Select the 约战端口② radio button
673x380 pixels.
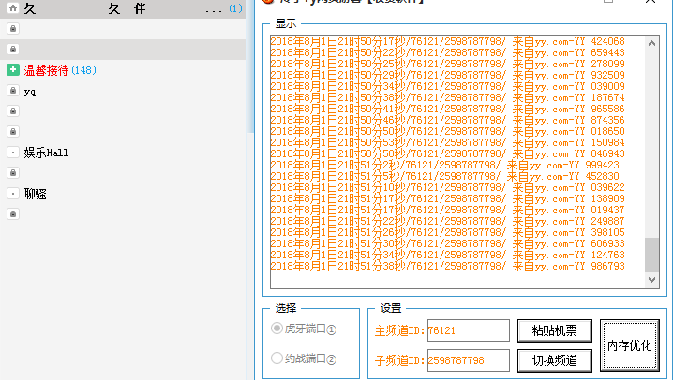click(277, 358)
